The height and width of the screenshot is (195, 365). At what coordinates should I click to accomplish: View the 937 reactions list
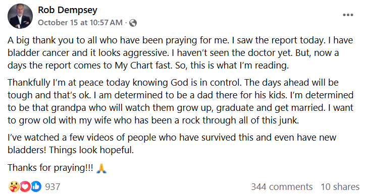click(x=53, y=186)
